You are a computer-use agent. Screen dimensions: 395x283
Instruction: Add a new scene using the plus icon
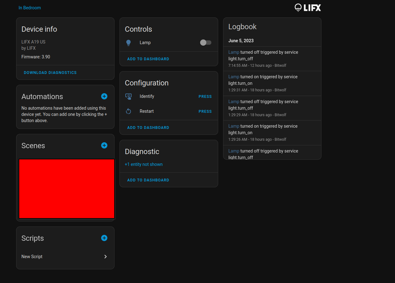pos(104,145)
